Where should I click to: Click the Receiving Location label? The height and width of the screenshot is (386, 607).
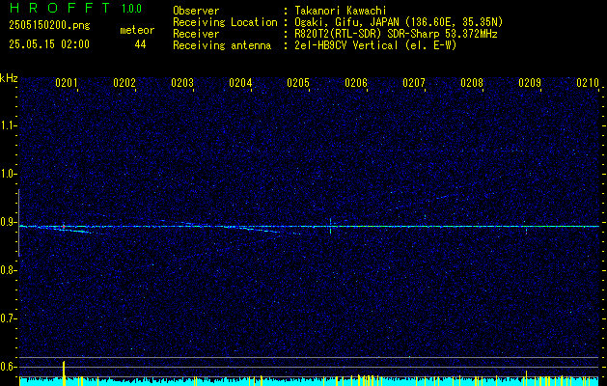point(225,22)
